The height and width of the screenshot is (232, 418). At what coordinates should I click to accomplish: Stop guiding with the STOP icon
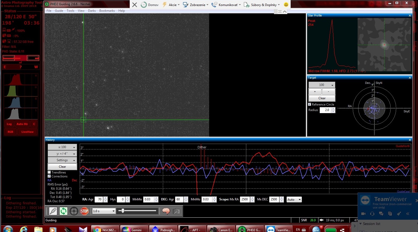click(84, 211)
